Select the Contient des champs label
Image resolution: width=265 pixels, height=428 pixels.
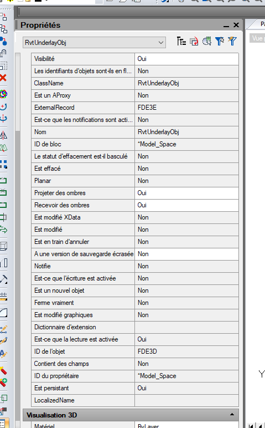coord(61,364)
